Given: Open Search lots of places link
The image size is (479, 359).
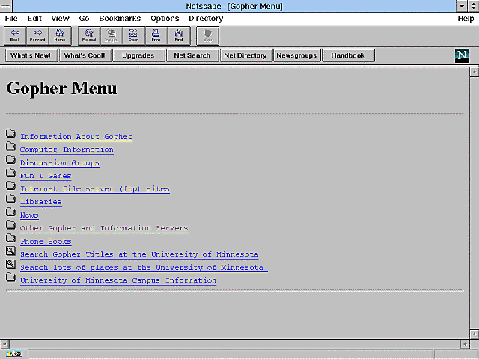Looking at the screenshot, I should (144, 268).
